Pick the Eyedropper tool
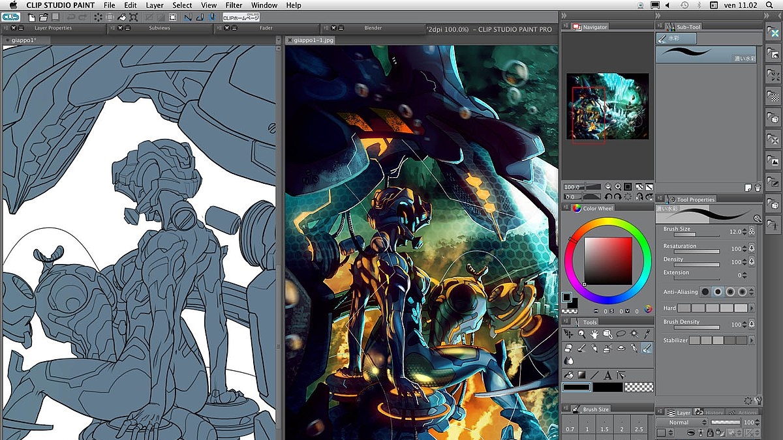This screenshot has height=440, width=783. [646, 334]
